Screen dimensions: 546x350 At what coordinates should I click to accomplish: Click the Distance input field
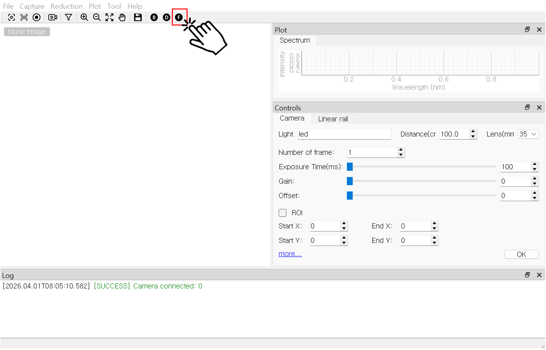point(455,134)
